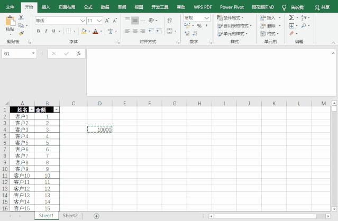
Task: Apply Comma Style icon
Action: [x=206, y=25]
